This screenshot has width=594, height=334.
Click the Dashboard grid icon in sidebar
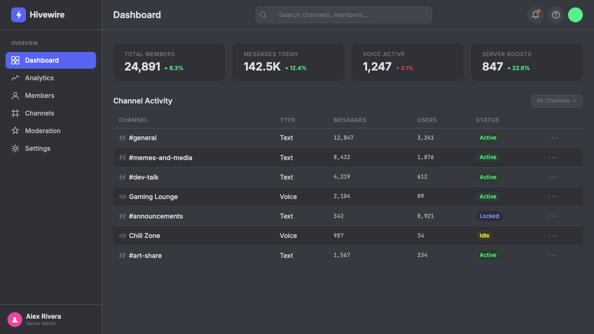[15, 60]
